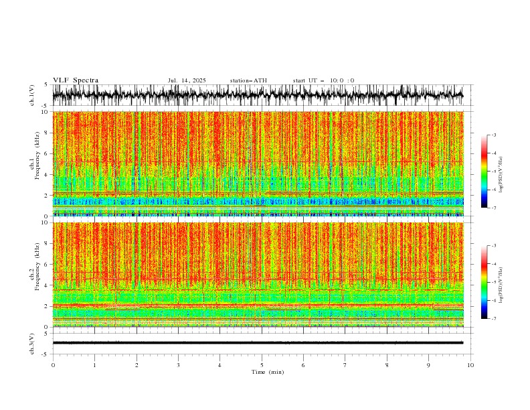This screenshot has height=410, width=530.
Task: Select the "start UT = 10:0 :0" text
Action: (323, 80)
